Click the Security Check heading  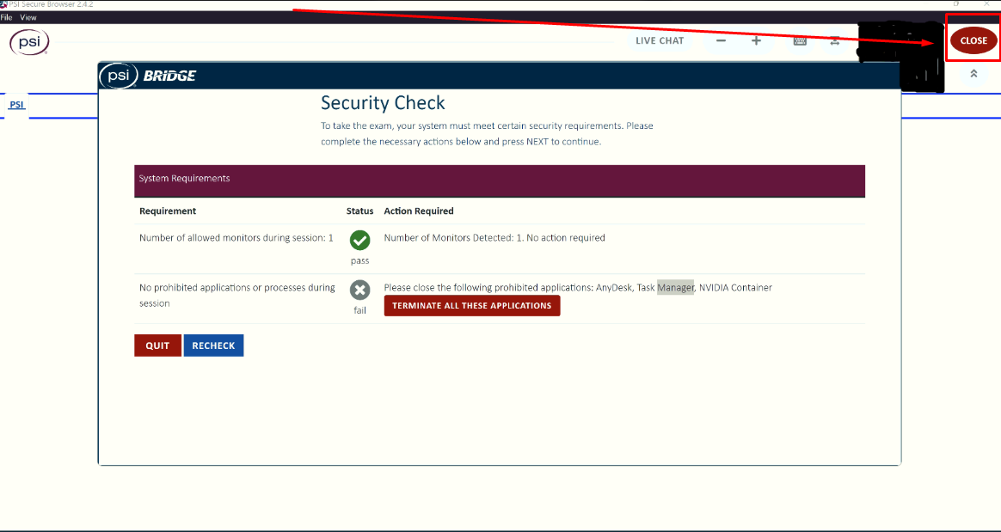point(383,102)
